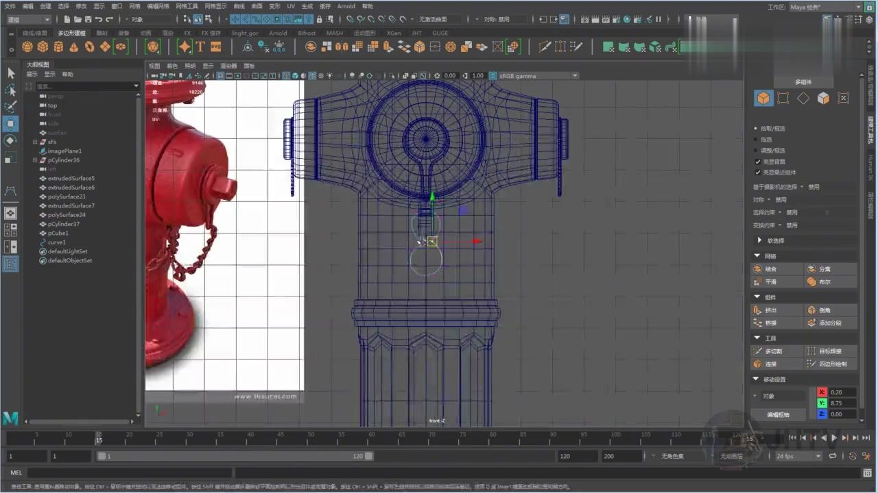
Task: Select UV mode in modeling toolkit
Action: [844, 98]
